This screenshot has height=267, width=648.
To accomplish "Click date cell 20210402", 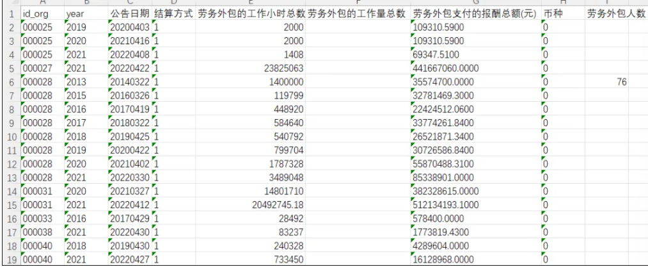I will point(130,164).
